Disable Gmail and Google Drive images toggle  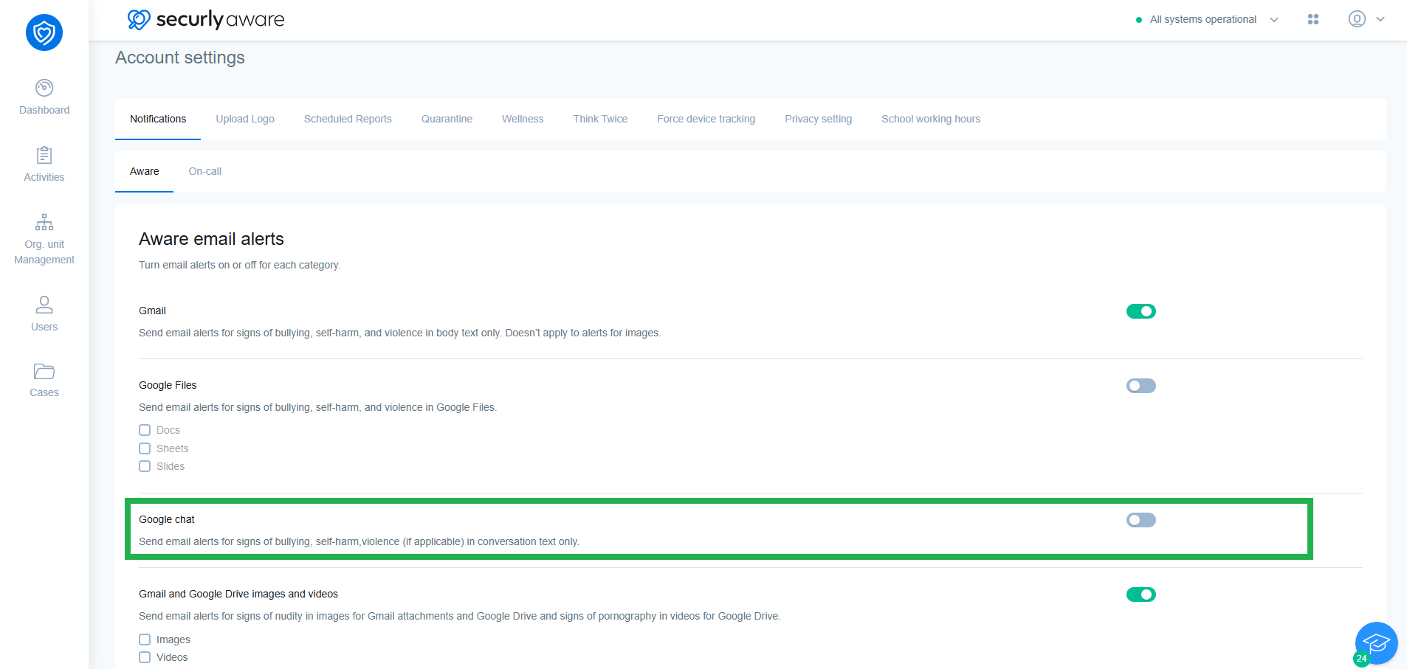(1141, 595)
